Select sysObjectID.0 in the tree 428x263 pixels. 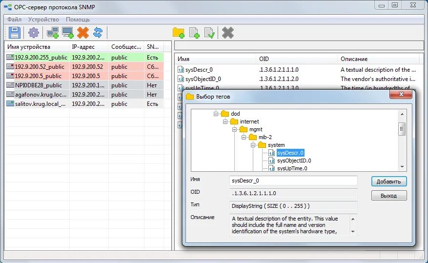[x=294, y=161]
